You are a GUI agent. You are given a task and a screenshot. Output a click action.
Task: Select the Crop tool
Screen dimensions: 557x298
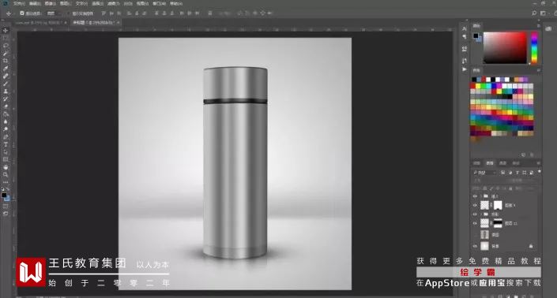coord(6,61)
